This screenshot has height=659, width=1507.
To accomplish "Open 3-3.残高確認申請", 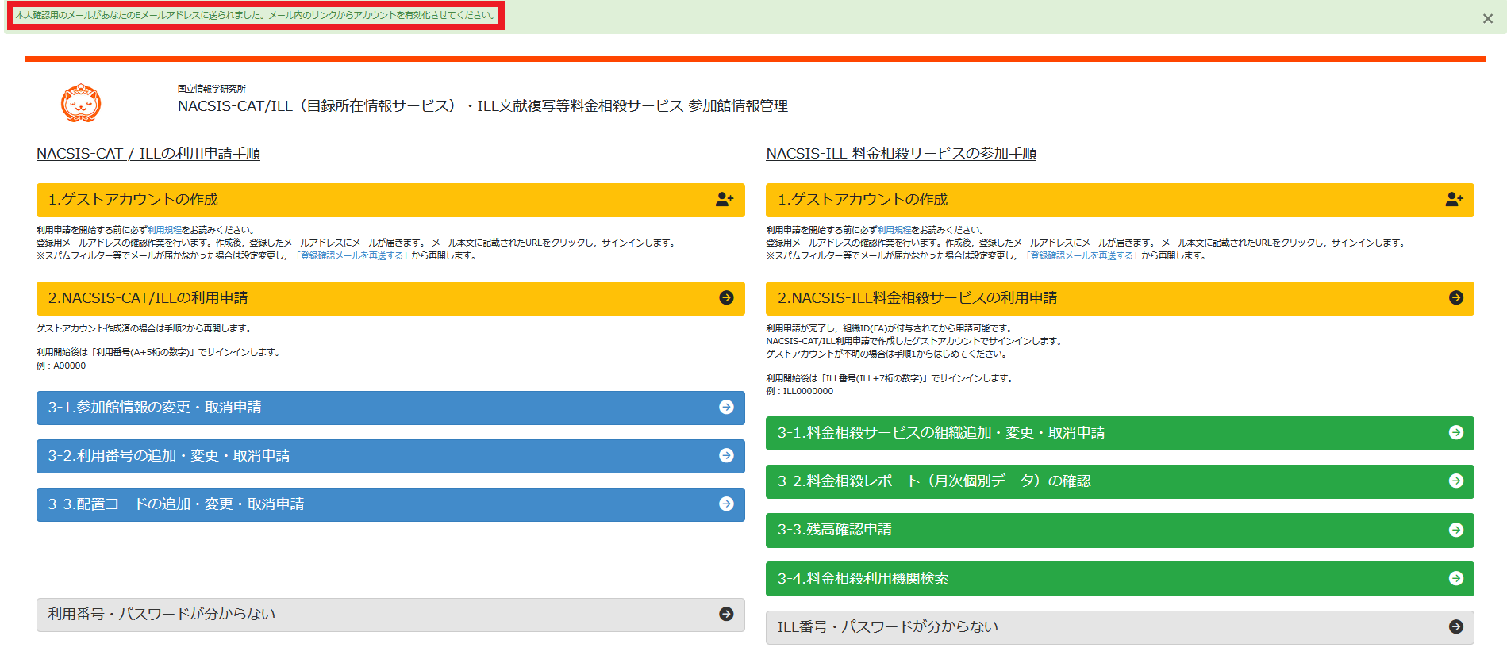I will click(1120, 531).
